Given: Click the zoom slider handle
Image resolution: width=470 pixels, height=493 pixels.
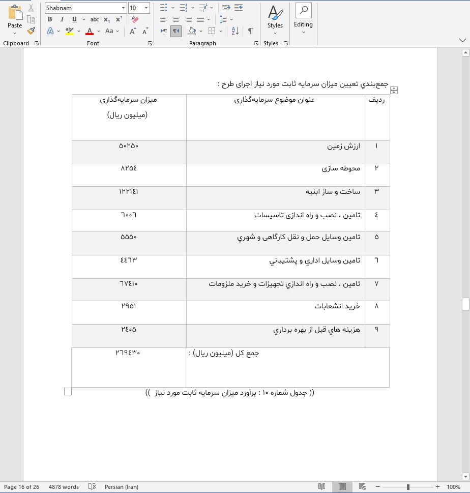Looking at the screenshot, I should click(x=408, y=487).
